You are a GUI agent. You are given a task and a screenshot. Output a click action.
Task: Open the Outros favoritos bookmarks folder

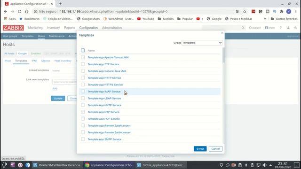click(284, 19)
